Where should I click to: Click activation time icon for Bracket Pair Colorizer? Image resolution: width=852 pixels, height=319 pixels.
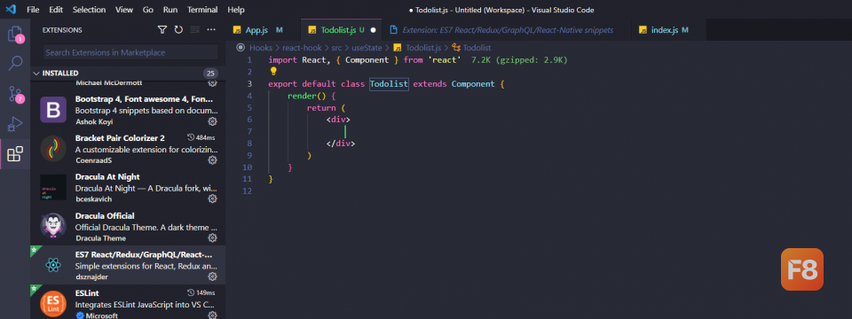(191, 138)
